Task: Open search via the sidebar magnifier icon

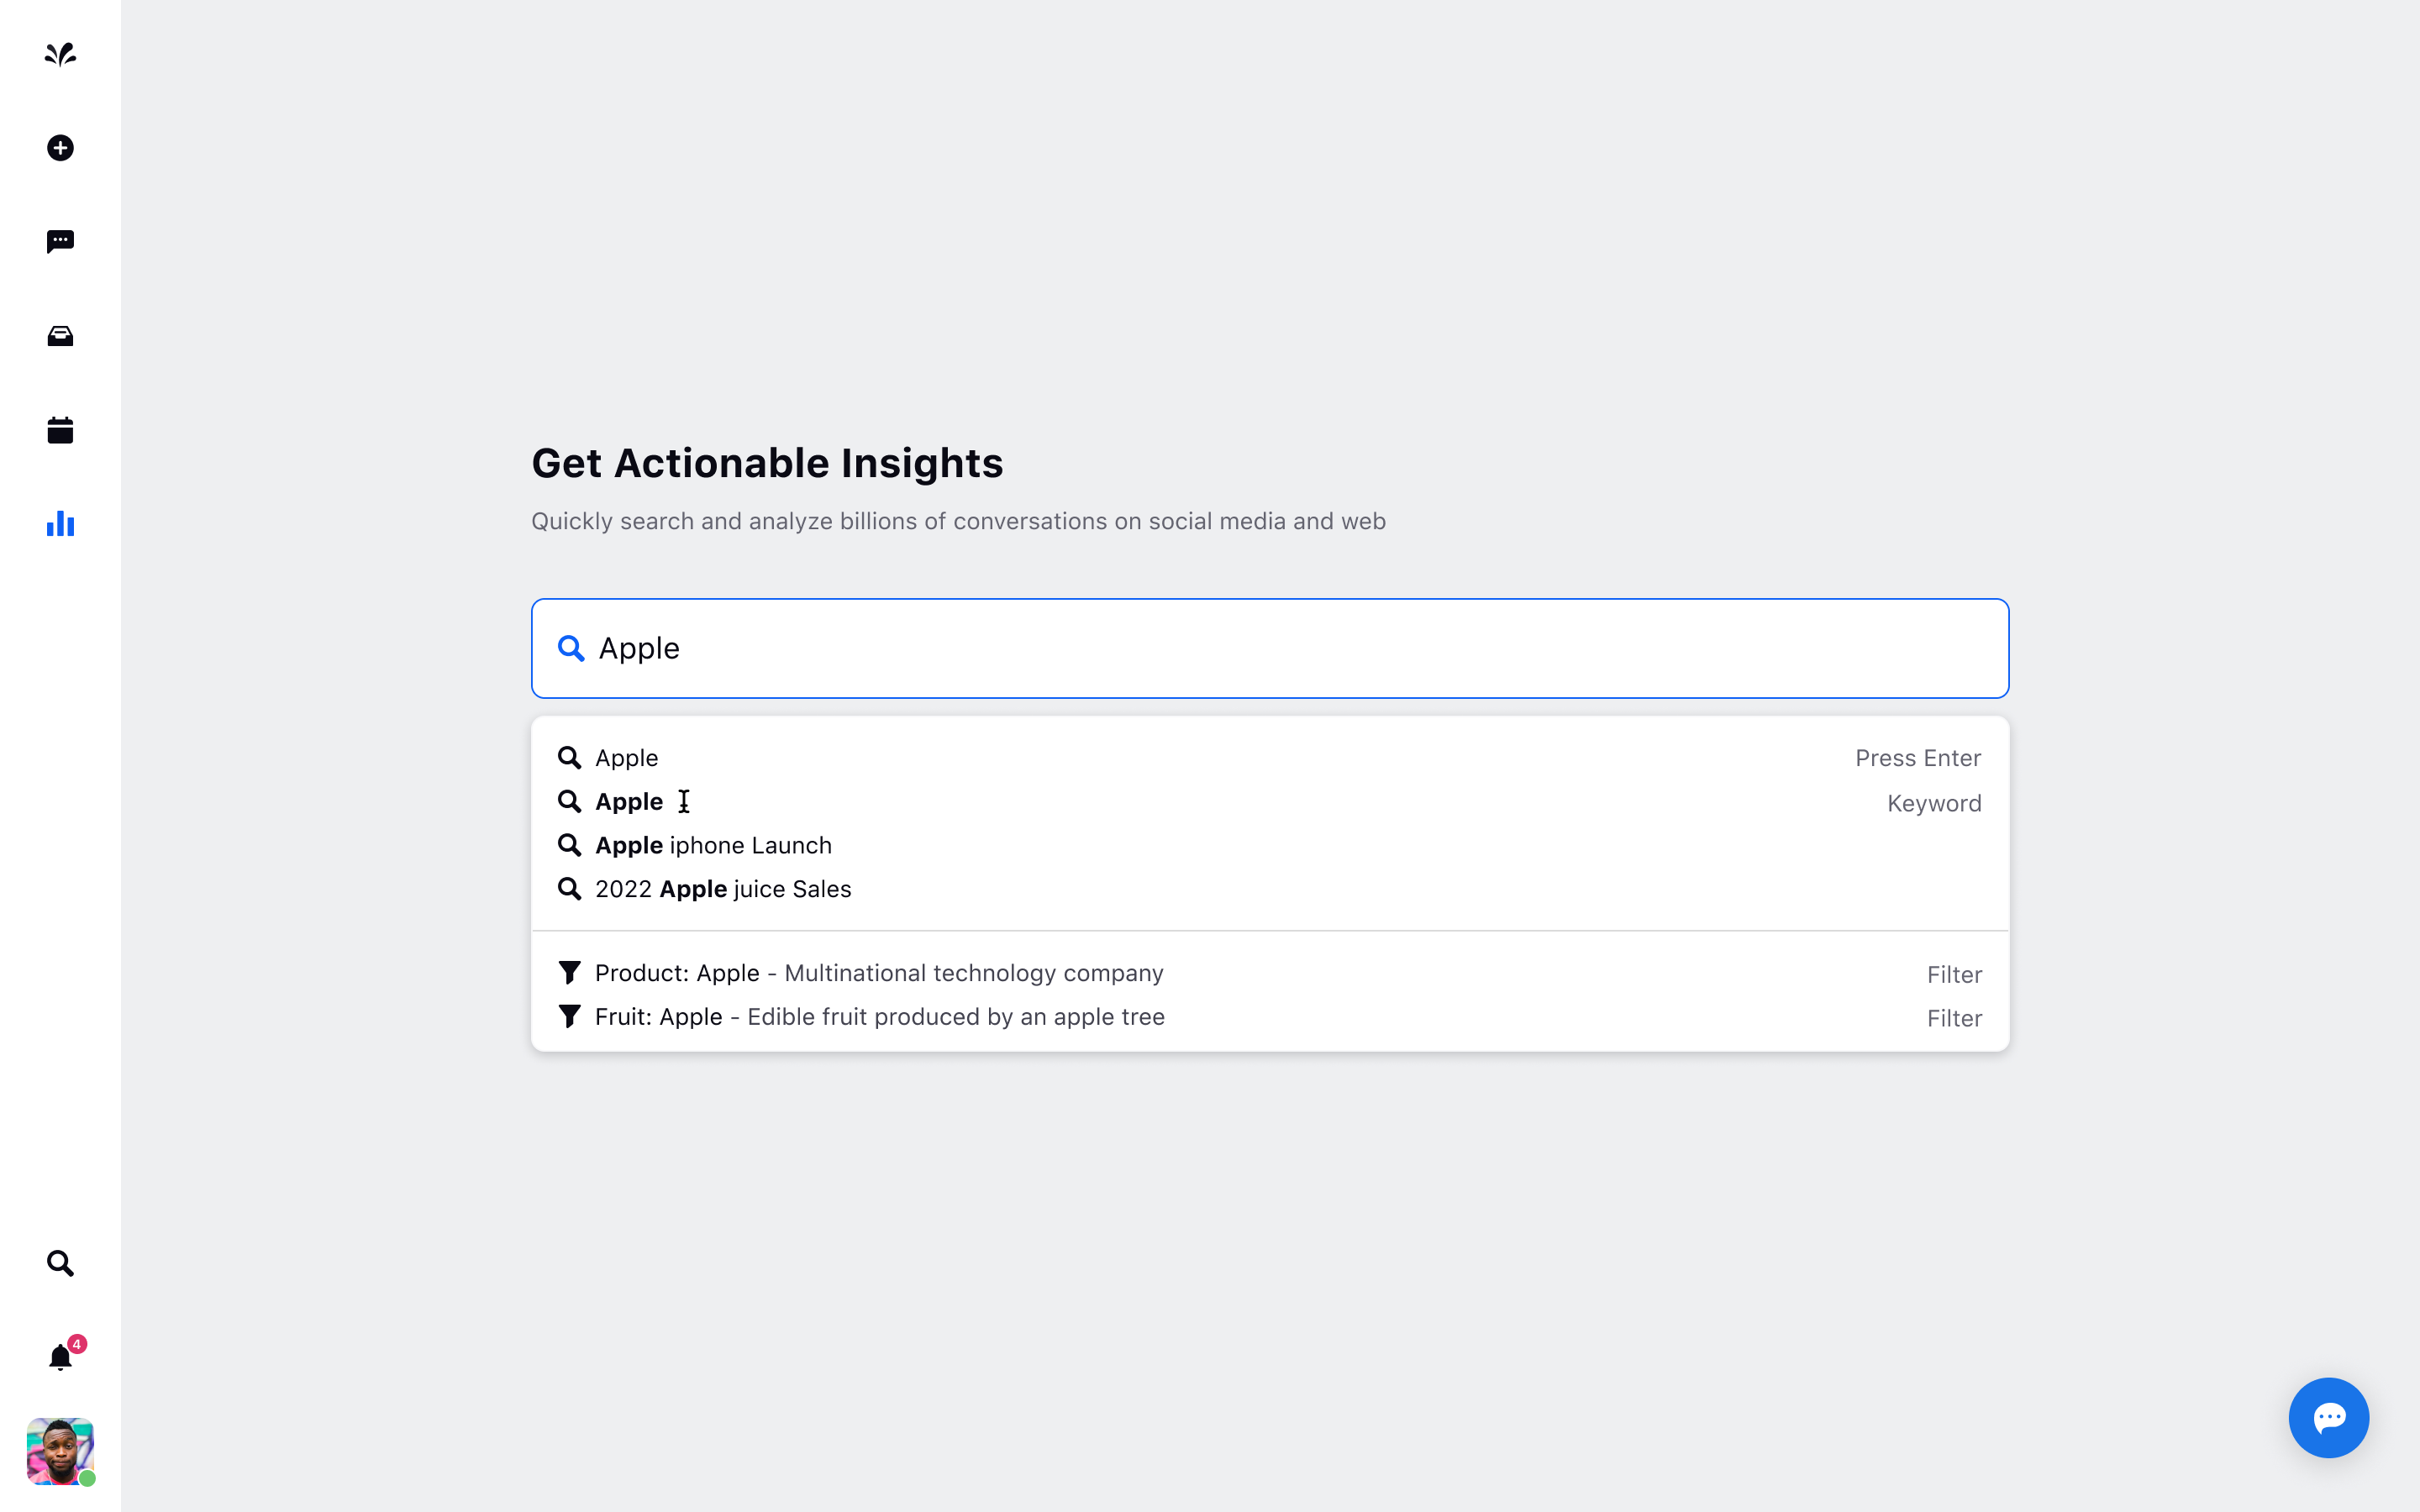Action: (60, 1263)
